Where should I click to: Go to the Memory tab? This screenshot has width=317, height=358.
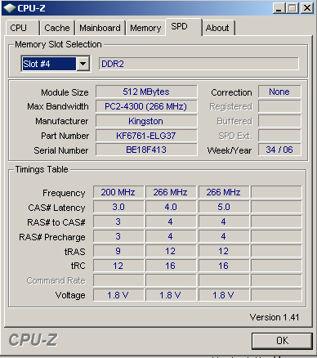tap(145, 28)
